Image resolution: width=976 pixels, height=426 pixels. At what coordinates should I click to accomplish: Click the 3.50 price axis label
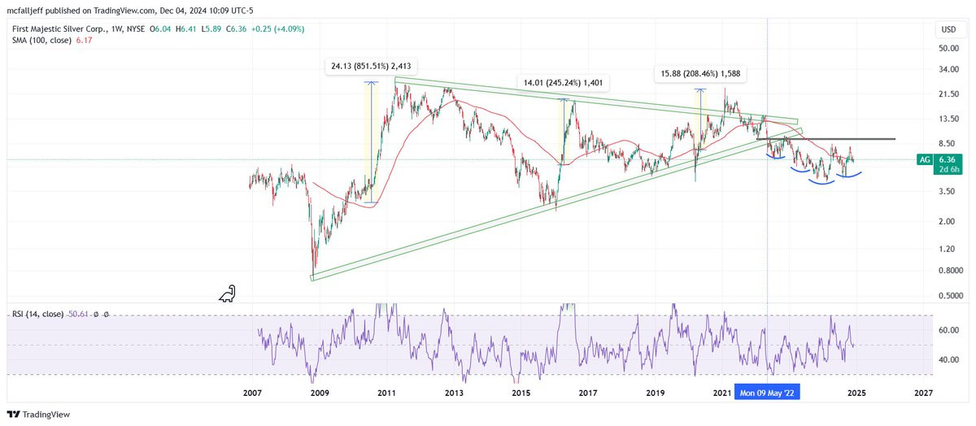pyautogui.click(x=947, y=191)
